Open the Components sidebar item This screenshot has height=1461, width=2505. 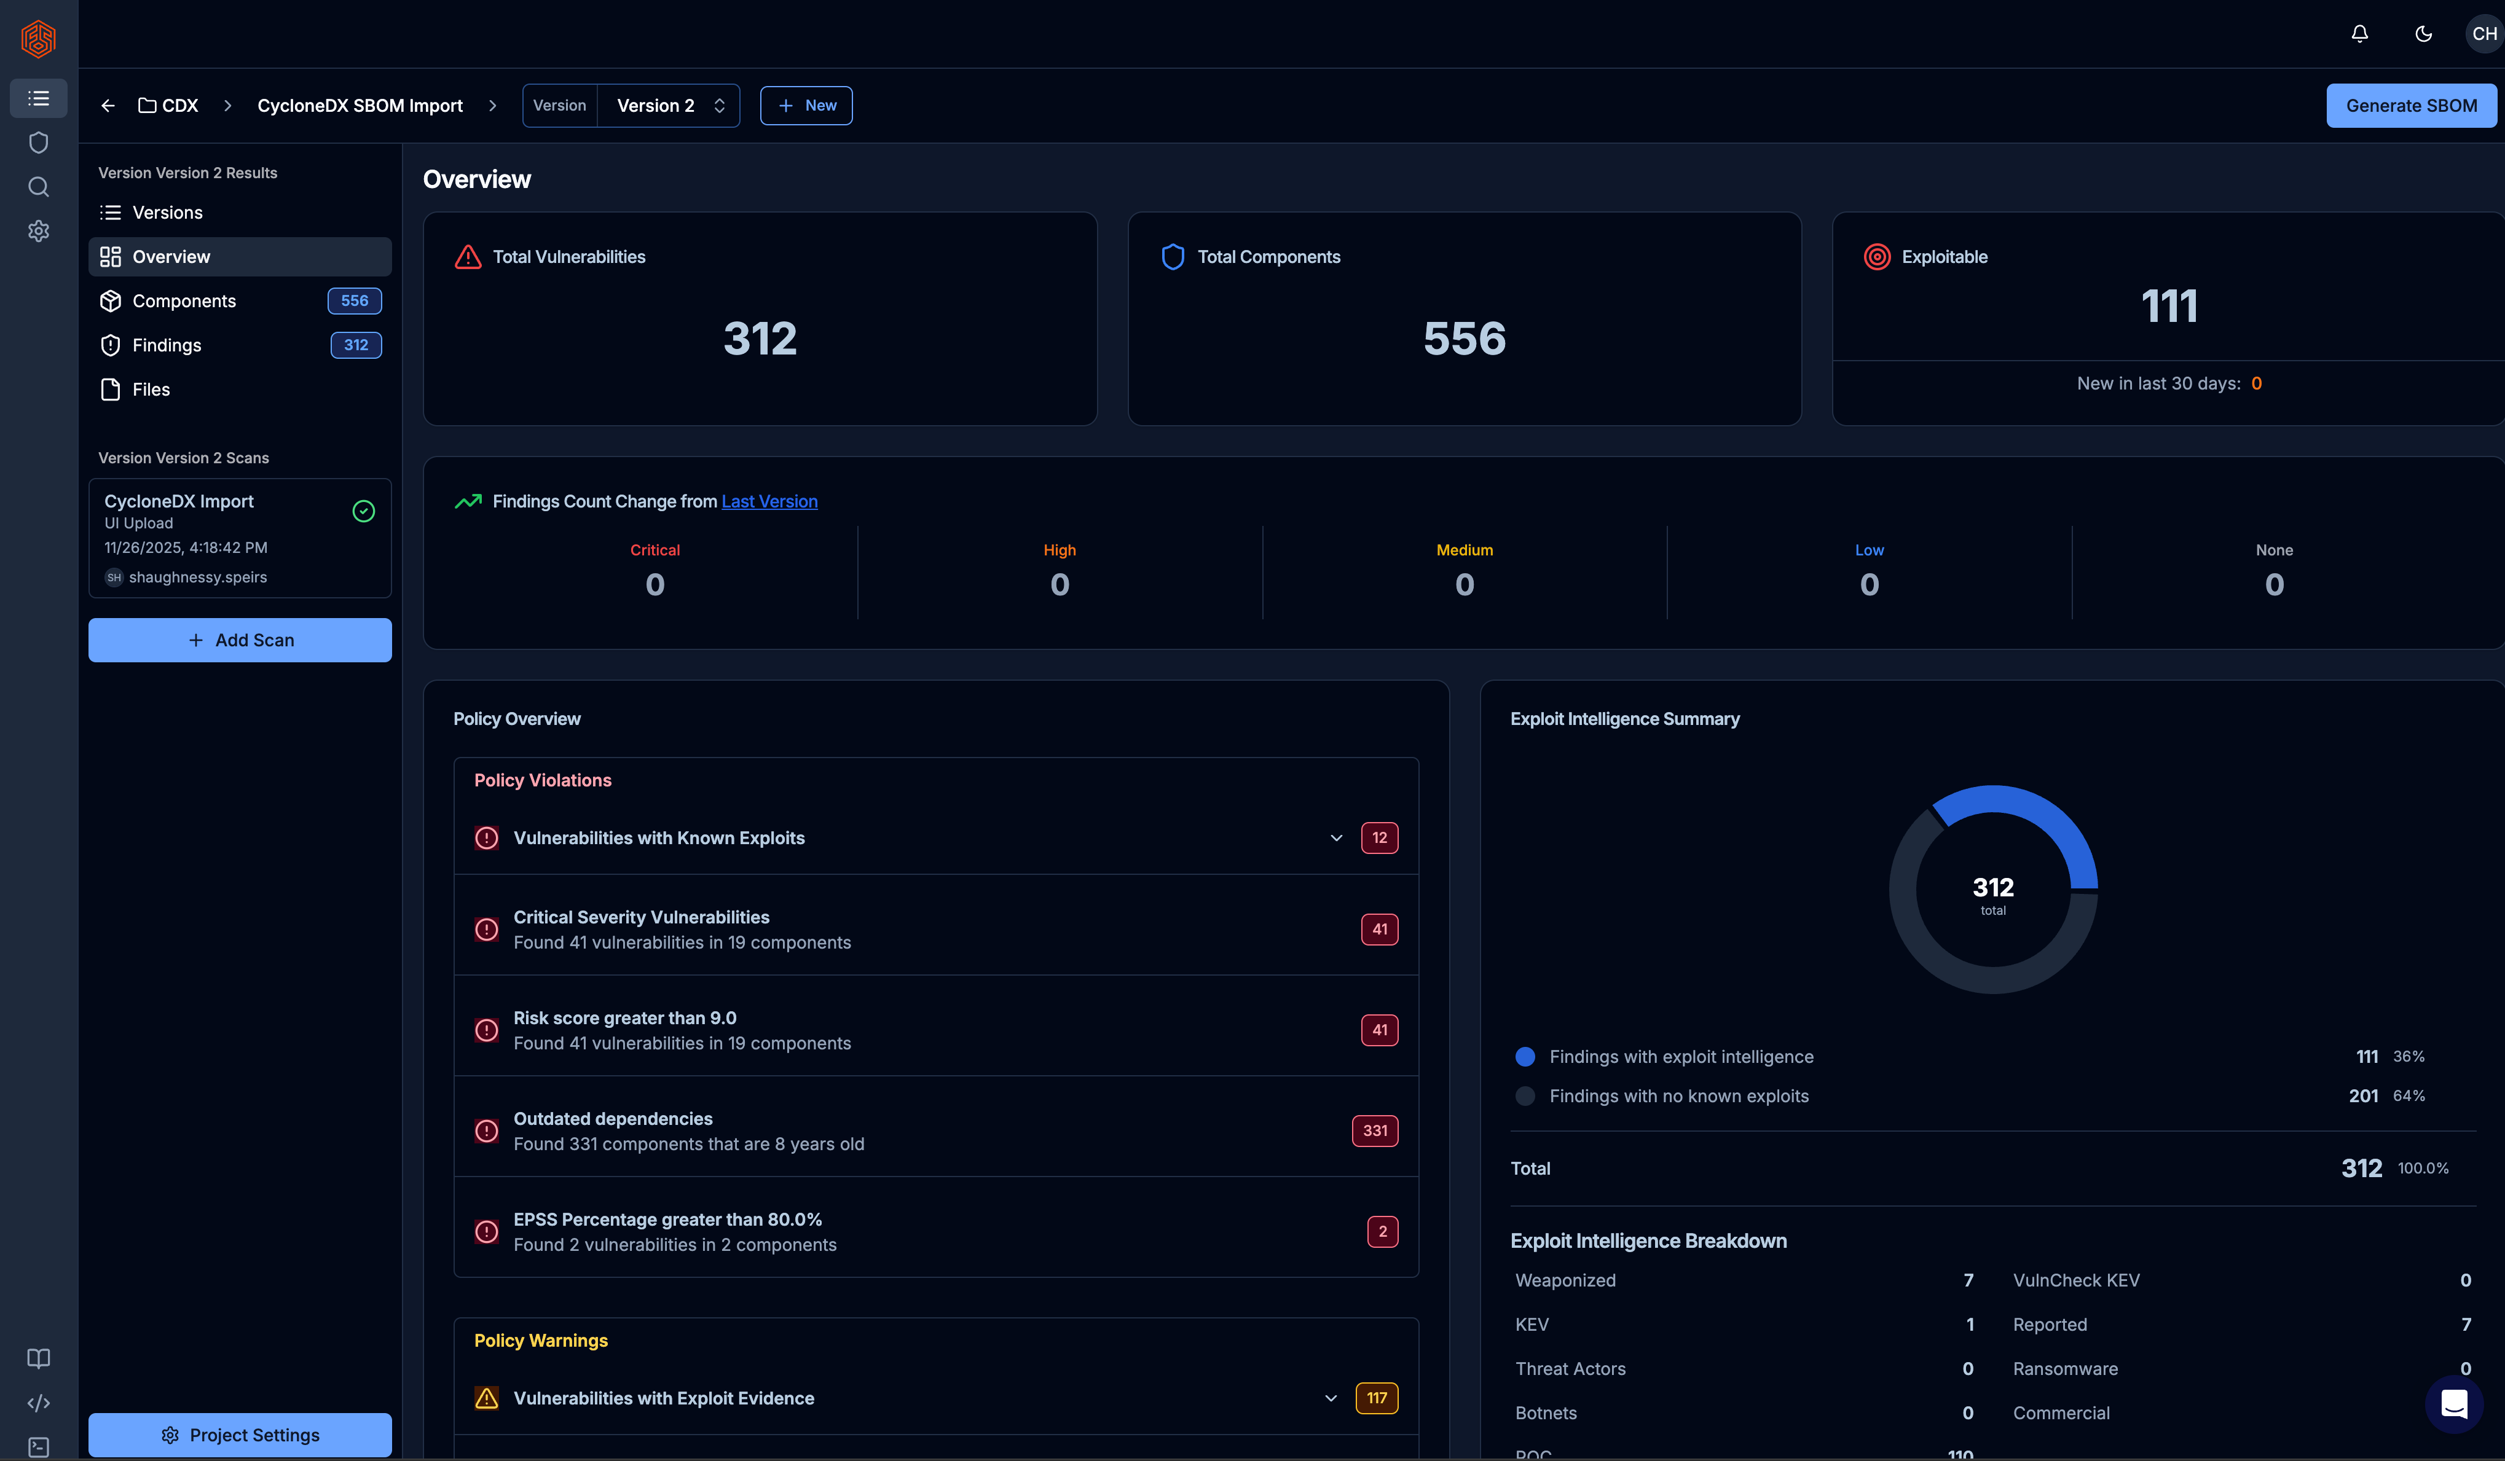(184, 301)
